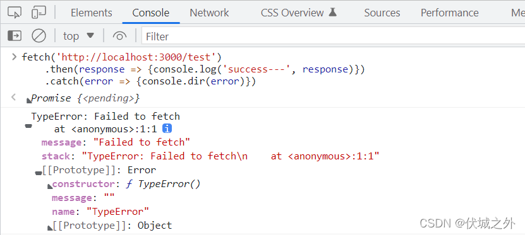Activate the inspect element picker icon
525x235 pixels.
pyautogui.click(x=15, y=13)
